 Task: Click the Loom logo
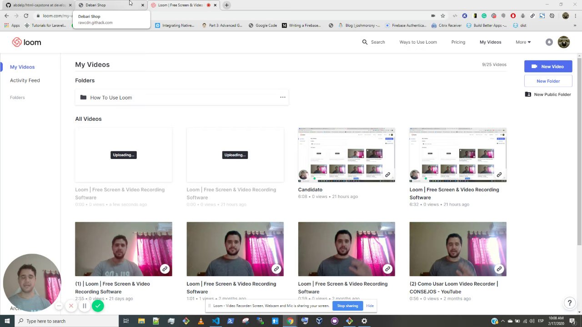[26, 42]
